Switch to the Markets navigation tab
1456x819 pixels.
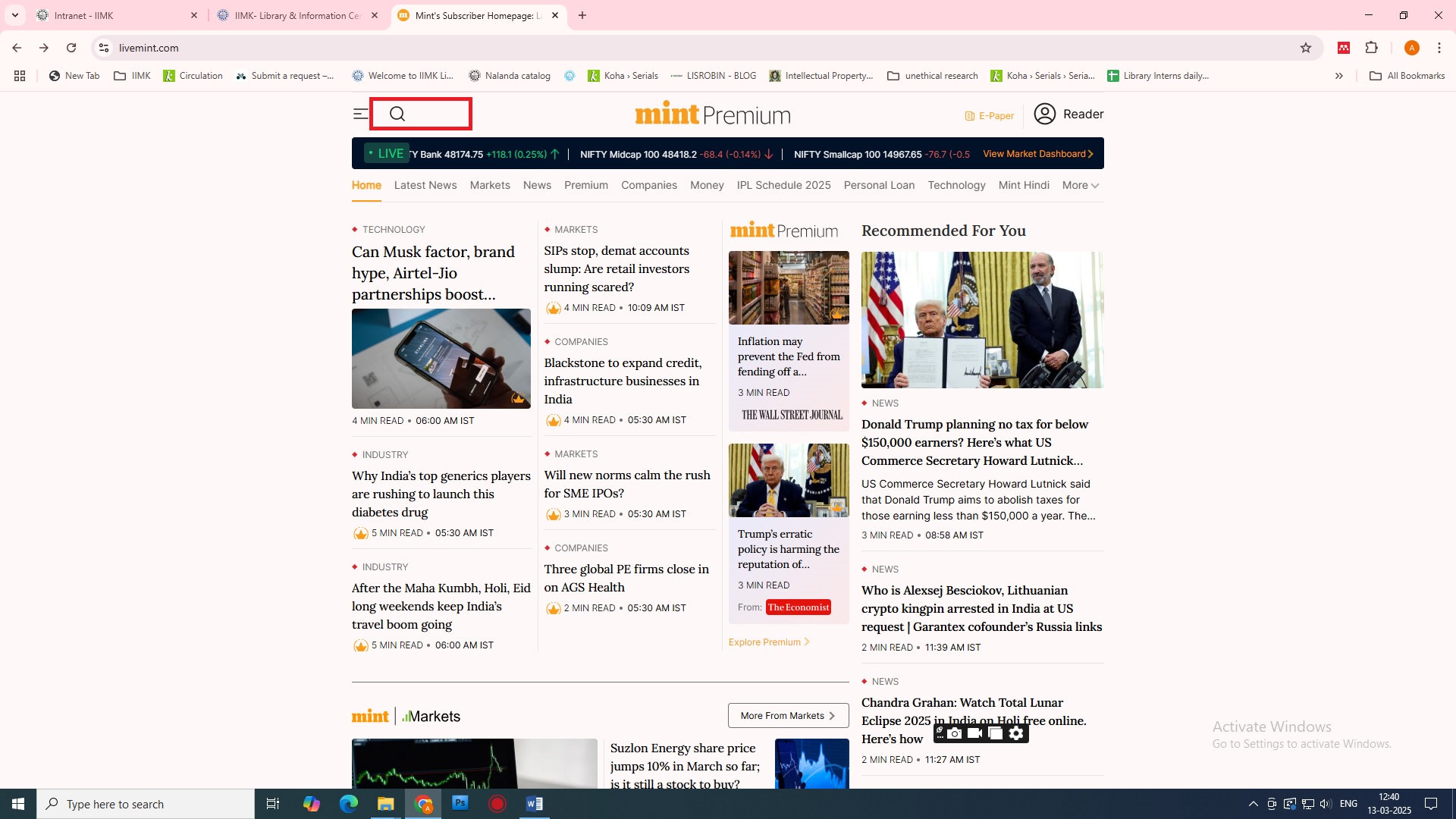coord(490,186)
